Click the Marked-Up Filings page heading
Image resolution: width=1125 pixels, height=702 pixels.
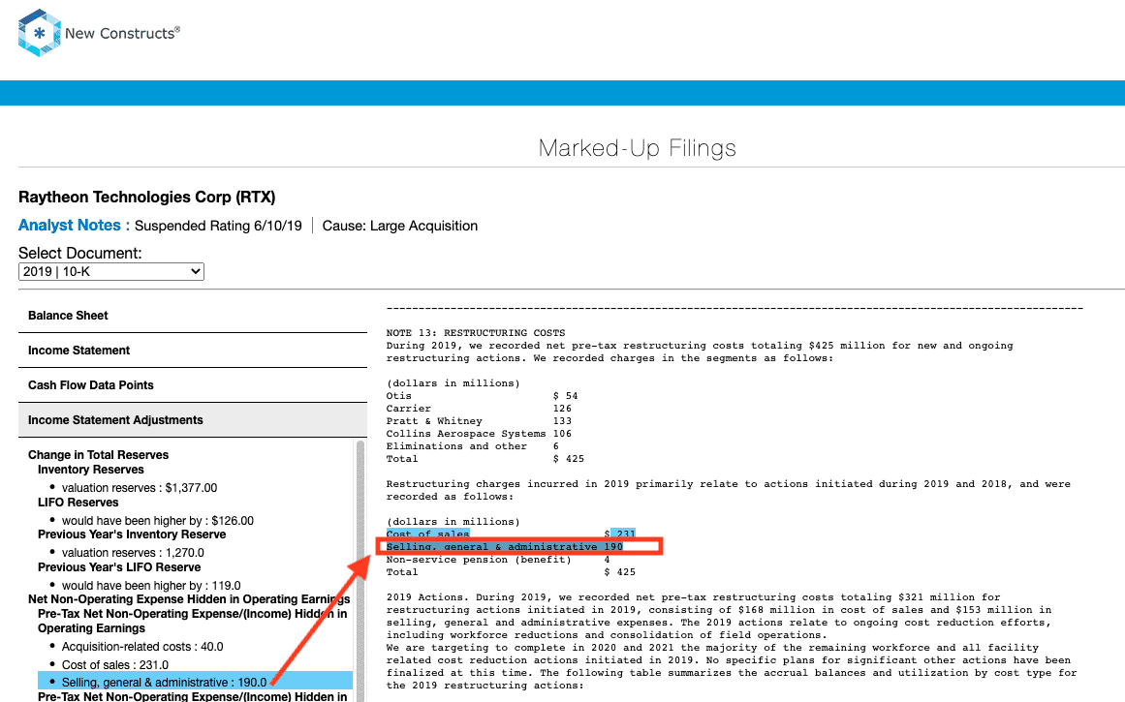(638, 148)
